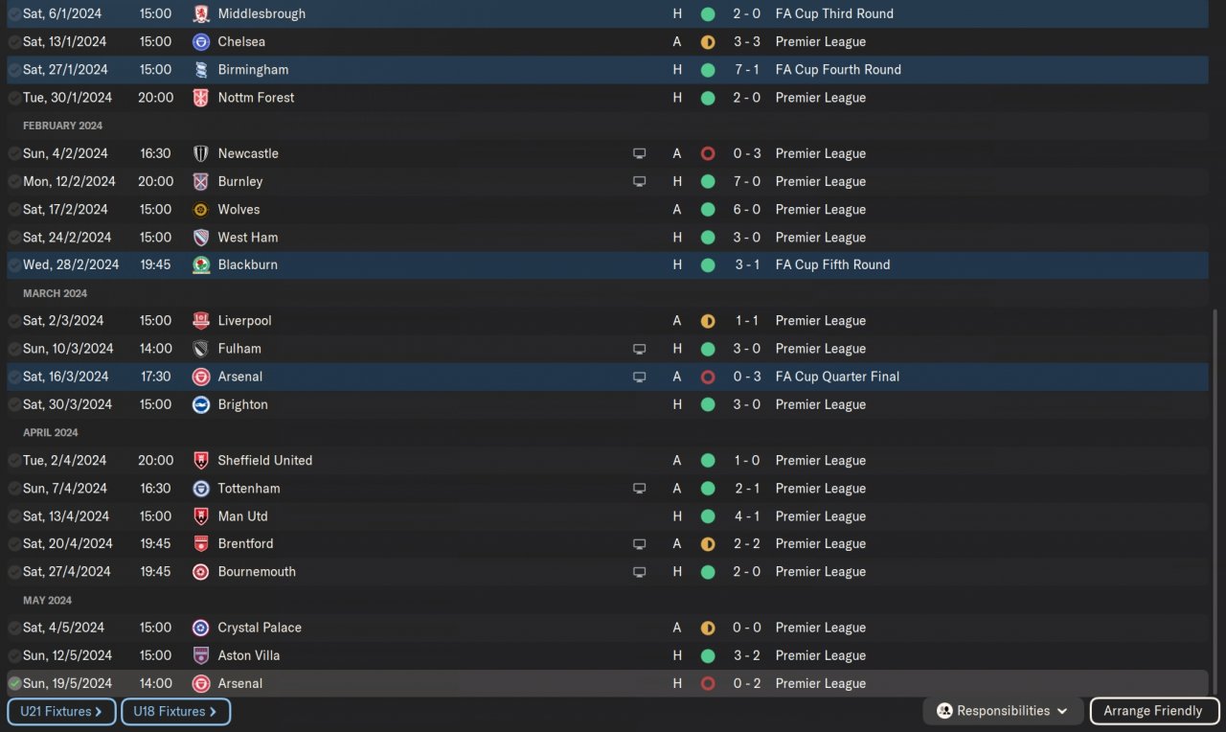Go to U18 Fixtures
The height and width of the screenshot is (732, 1226).
[x=175, y=712]
